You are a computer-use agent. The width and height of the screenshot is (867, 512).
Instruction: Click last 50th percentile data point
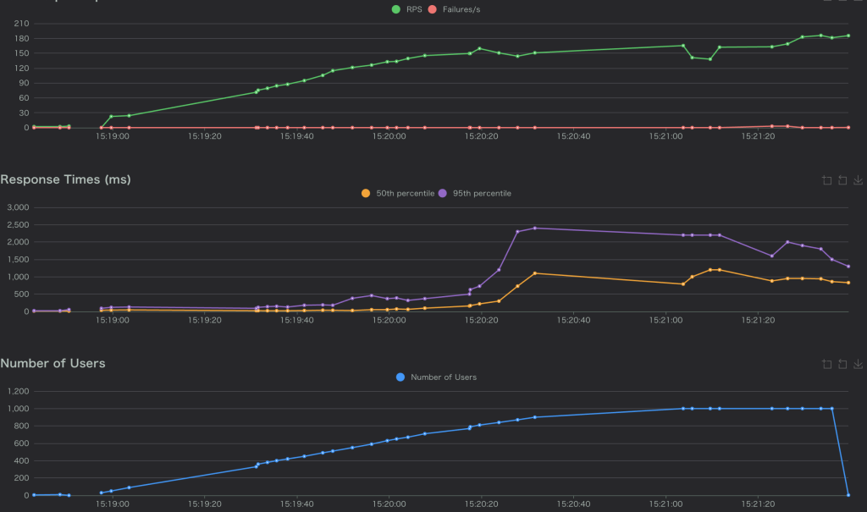pyautogui.click(x=848, y=283)
